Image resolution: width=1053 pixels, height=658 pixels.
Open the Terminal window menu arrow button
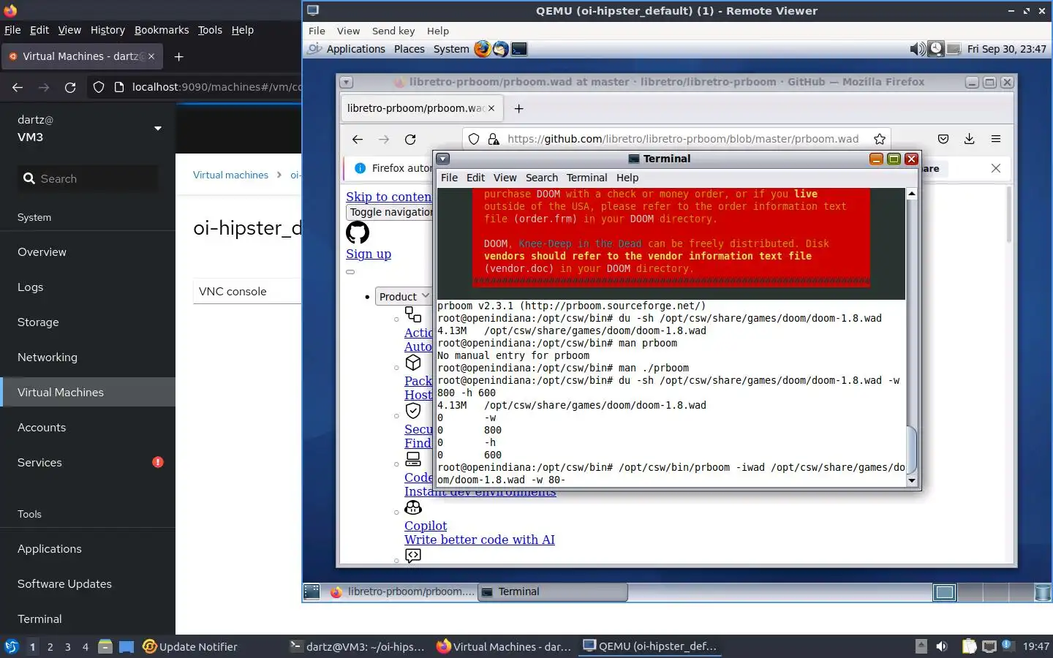click(443, 159)
